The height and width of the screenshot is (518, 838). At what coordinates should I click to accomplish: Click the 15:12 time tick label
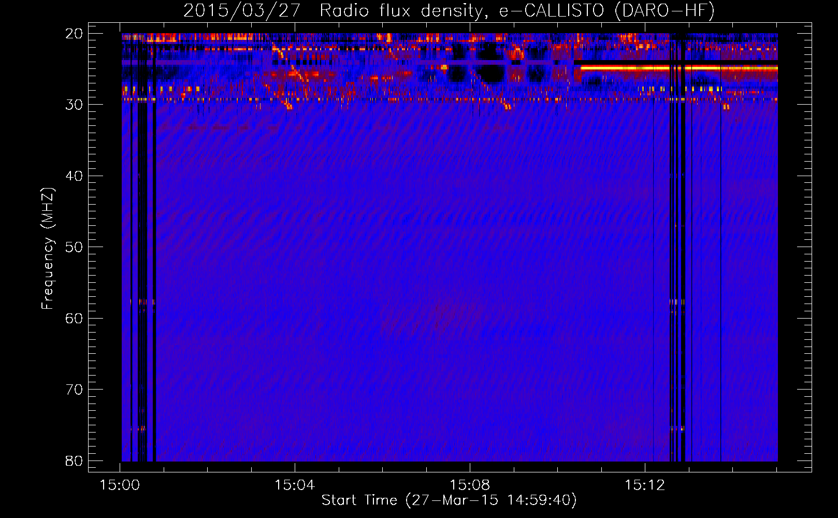tap(645, 485)
